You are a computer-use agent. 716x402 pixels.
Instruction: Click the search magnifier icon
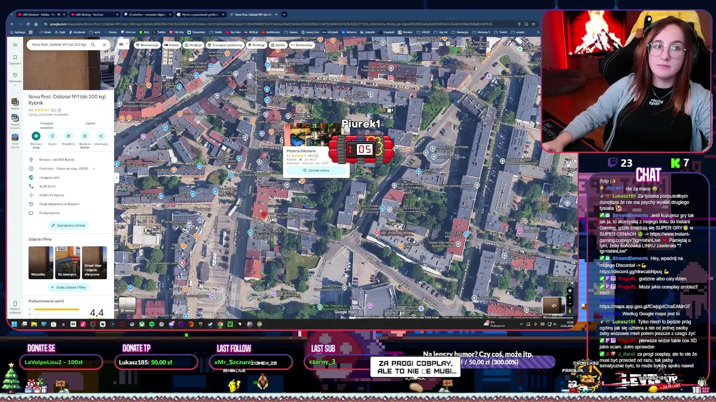pyautogui.click(x=93, y=45)
